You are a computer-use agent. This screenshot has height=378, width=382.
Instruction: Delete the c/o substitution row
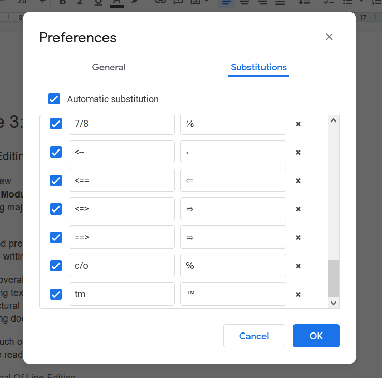click(298, 266)
